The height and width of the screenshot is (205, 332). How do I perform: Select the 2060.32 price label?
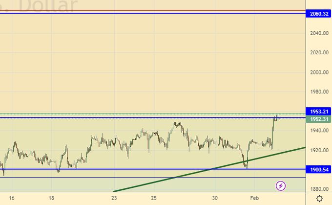point(318,14)
